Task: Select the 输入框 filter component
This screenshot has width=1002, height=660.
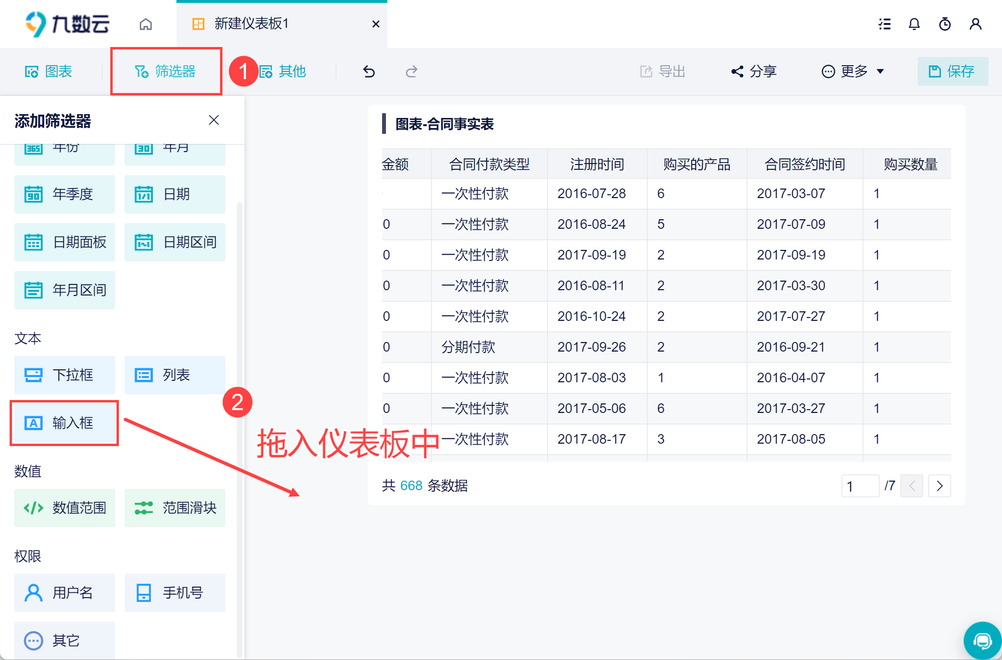Action: click(x=65, y=423)
